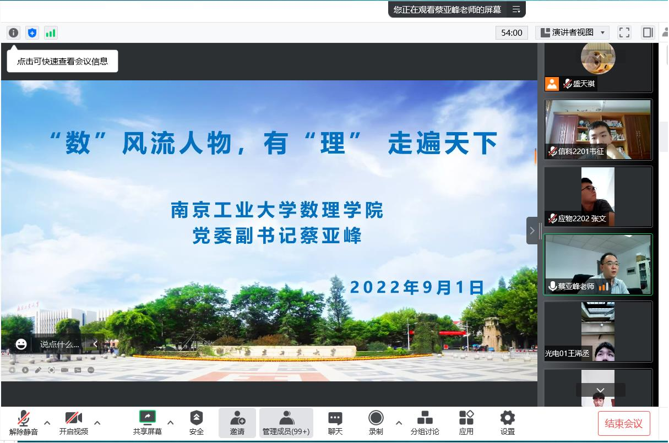Toggle the side panel layout icon
The image size is (669, 443).
tap(648, 32)
